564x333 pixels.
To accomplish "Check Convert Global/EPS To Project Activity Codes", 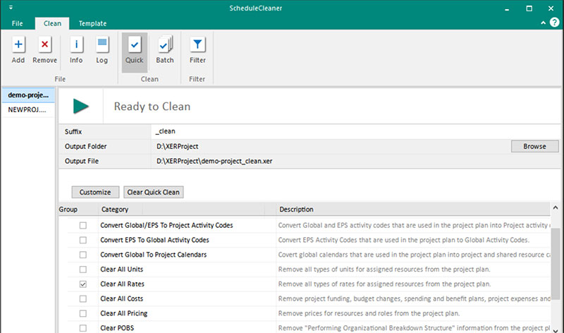I will tap(83, 225).
